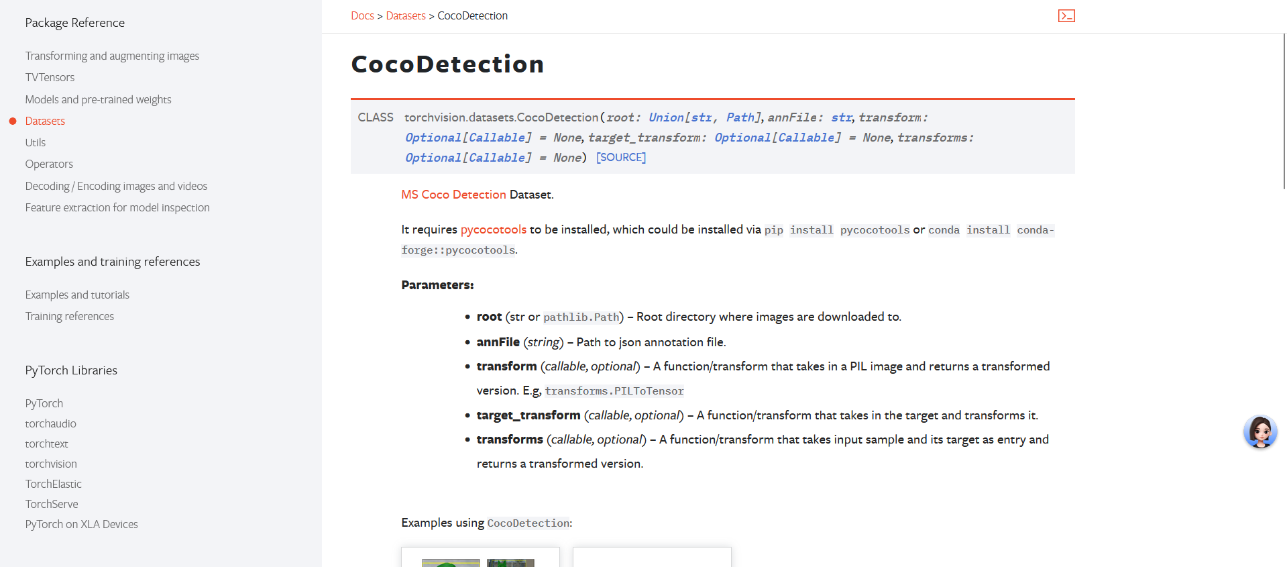Open Examples and tutorials page
Viewport: 1287px width, 567px height.
coord(77,295)
